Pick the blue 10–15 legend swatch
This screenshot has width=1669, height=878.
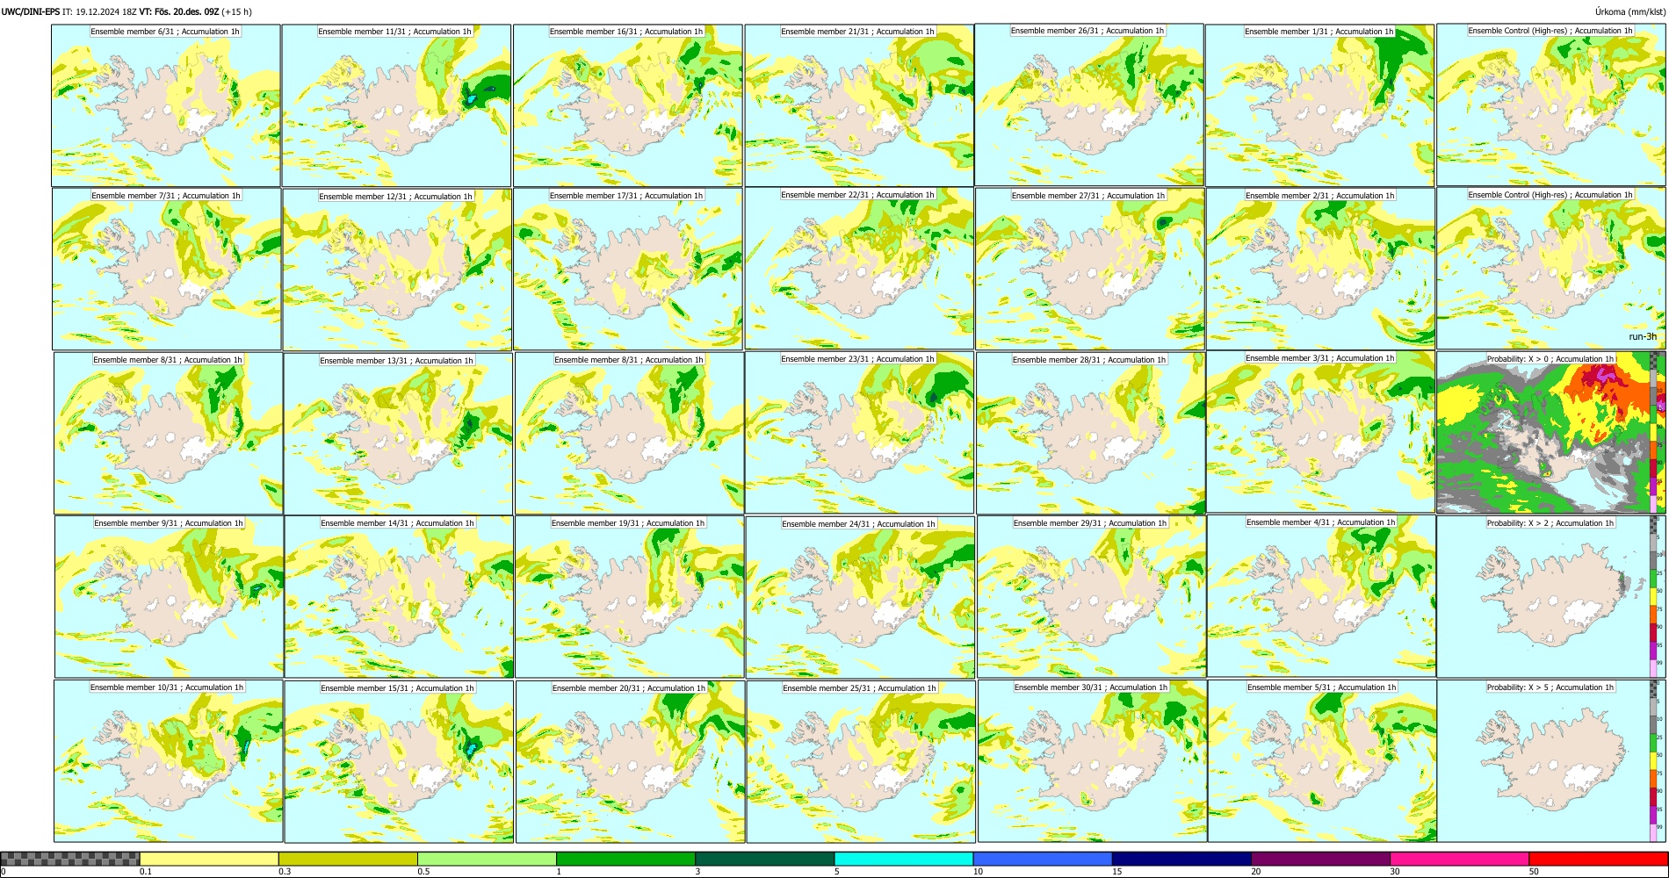coord(1042,859)
